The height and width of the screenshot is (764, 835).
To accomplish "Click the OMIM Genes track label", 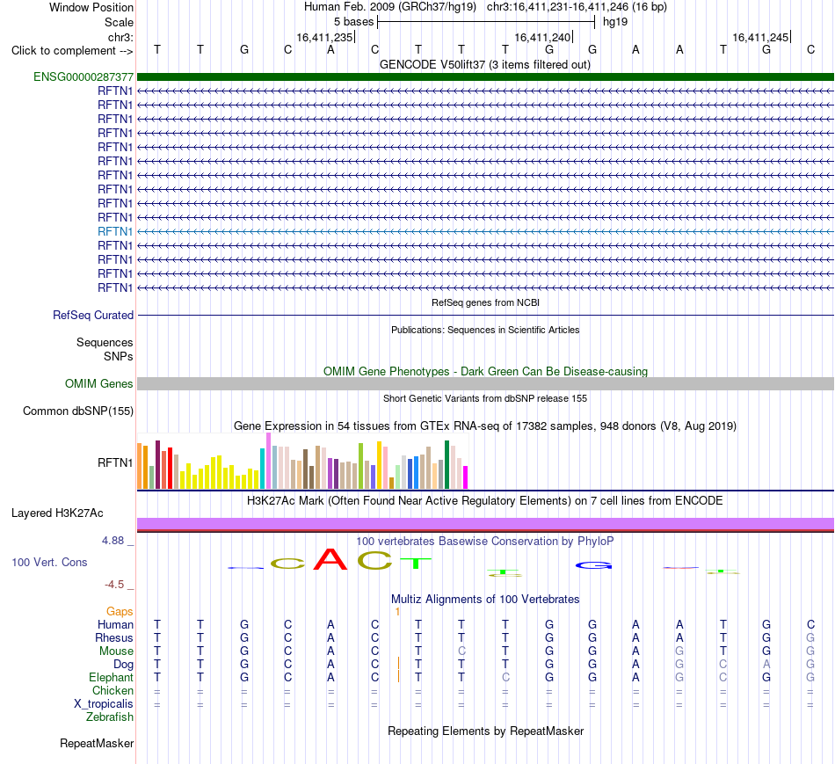I will coord(99,383).
